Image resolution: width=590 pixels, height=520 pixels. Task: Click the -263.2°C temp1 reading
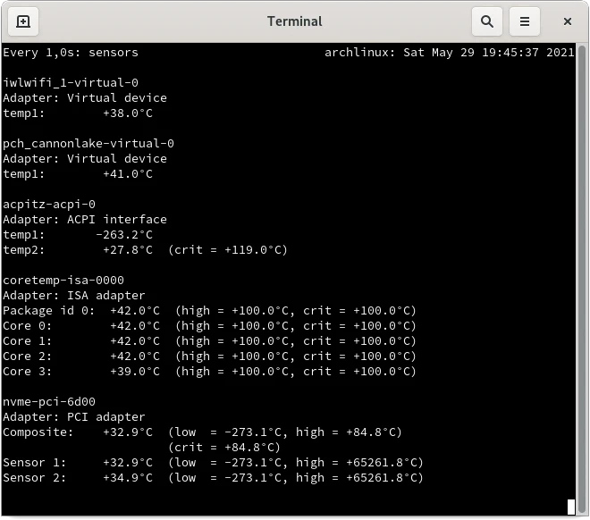tap(124, 235)
